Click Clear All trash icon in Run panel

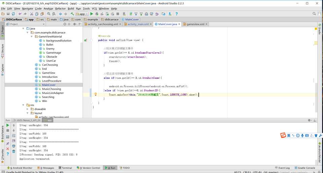14,152
